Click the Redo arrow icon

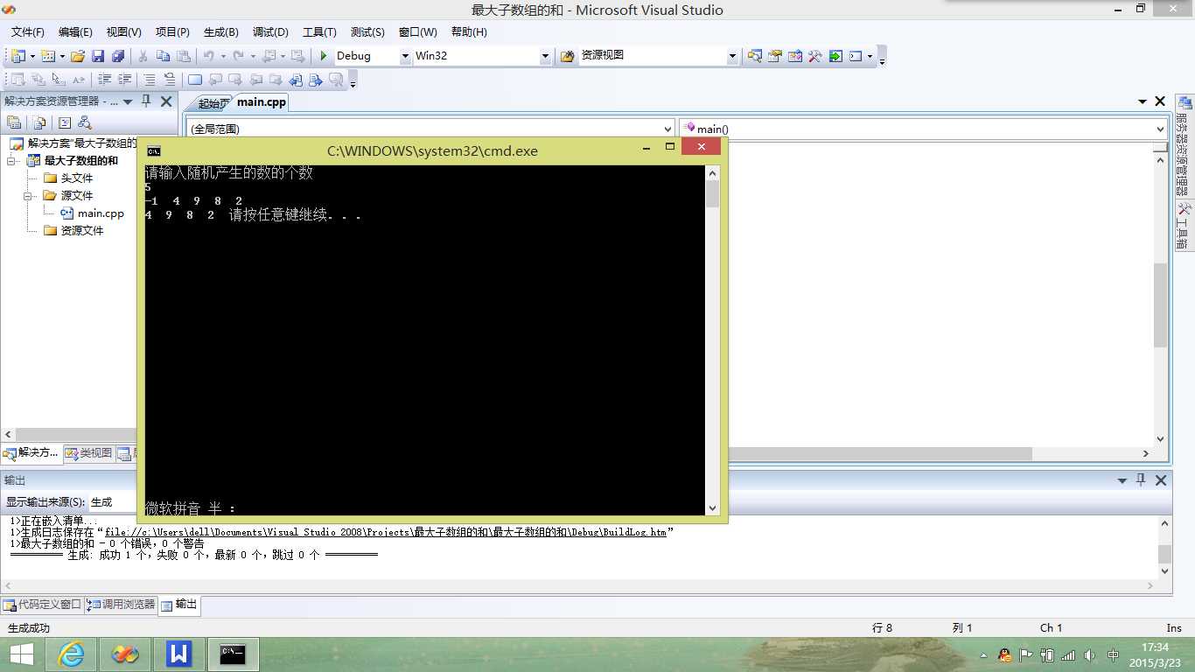238,56
